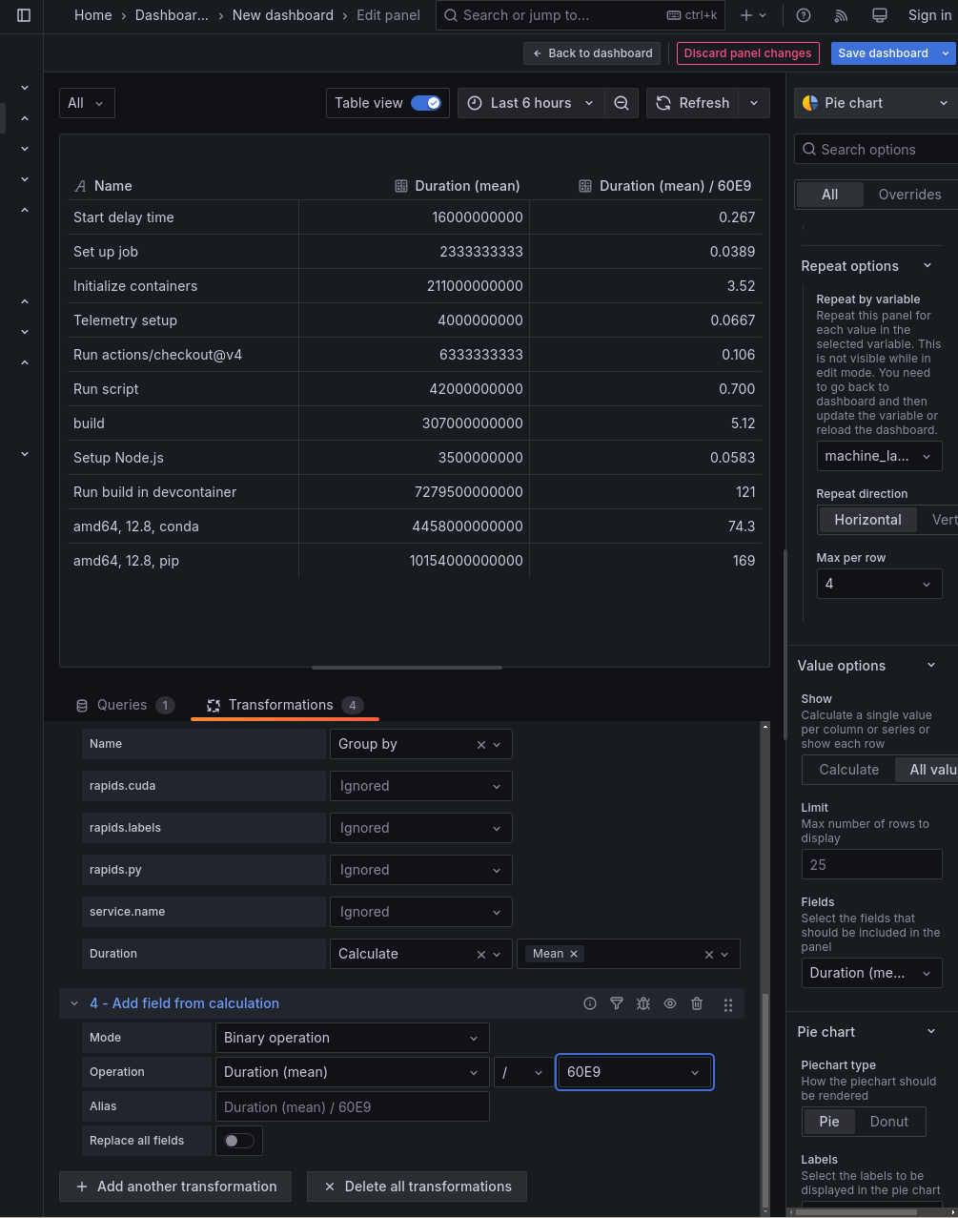958x1218 pixels.
Task: Disable transformation 4 using eye icon
Action: click(x=670, y=1003)
